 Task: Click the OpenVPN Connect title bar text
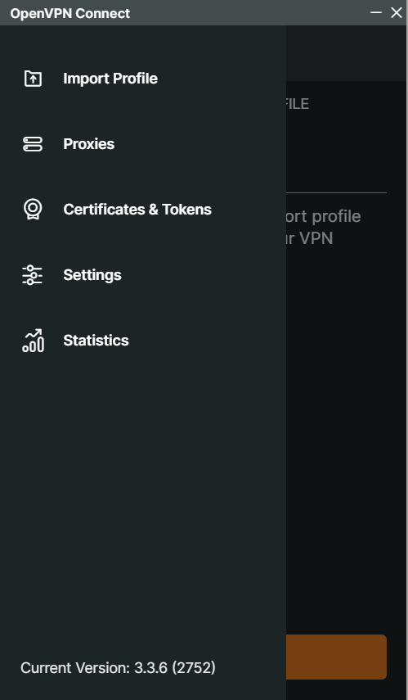click(x=70, y=13)
